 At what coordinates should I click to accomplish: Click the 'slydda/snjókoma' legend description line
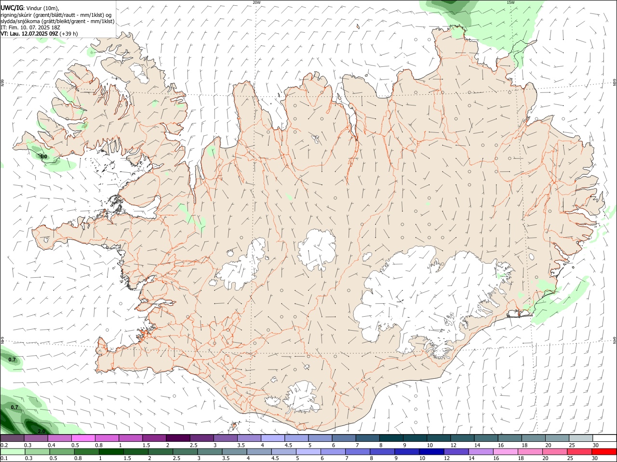(x=57, y=21)
